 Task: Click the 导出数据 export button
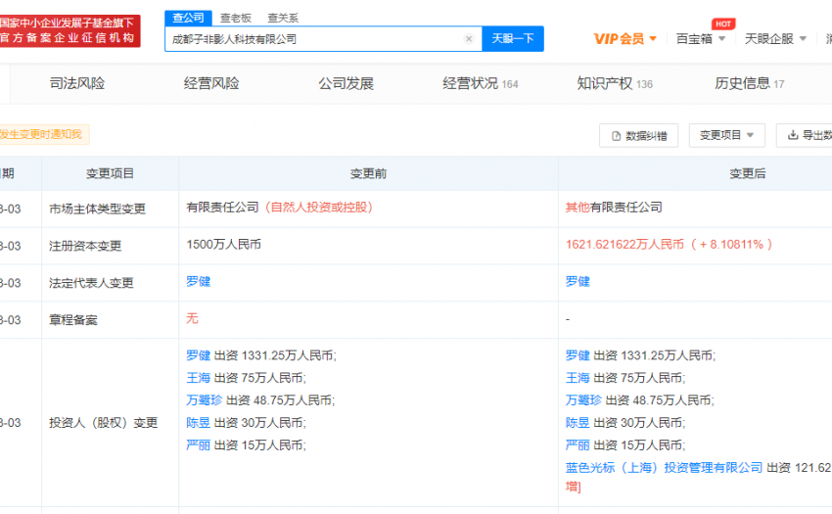(x=805, y=135)
